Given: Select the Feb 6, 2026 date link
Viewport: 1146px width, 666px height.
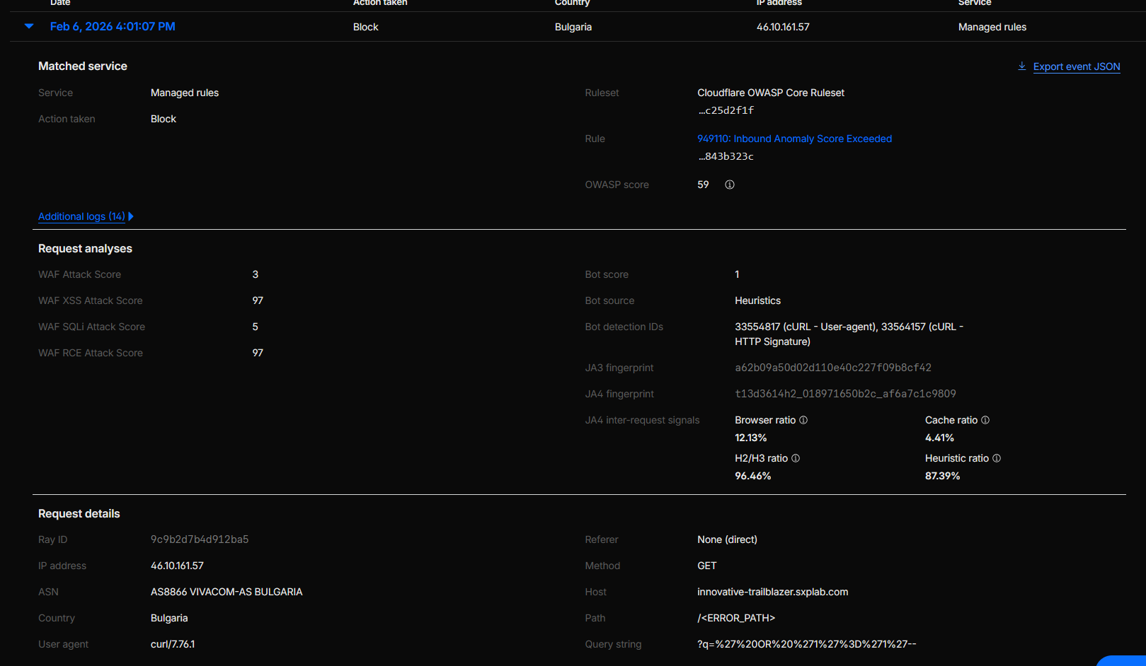Looking at the screenshot, I should [x=113, y=26].
